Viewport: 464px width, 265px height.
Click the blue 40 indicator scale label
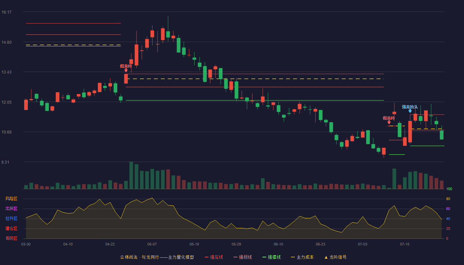point(448,219)
